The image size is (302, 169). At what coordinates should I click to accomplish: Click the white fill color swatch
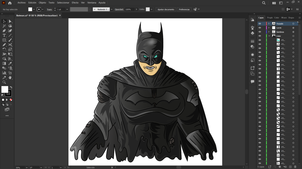5,89
